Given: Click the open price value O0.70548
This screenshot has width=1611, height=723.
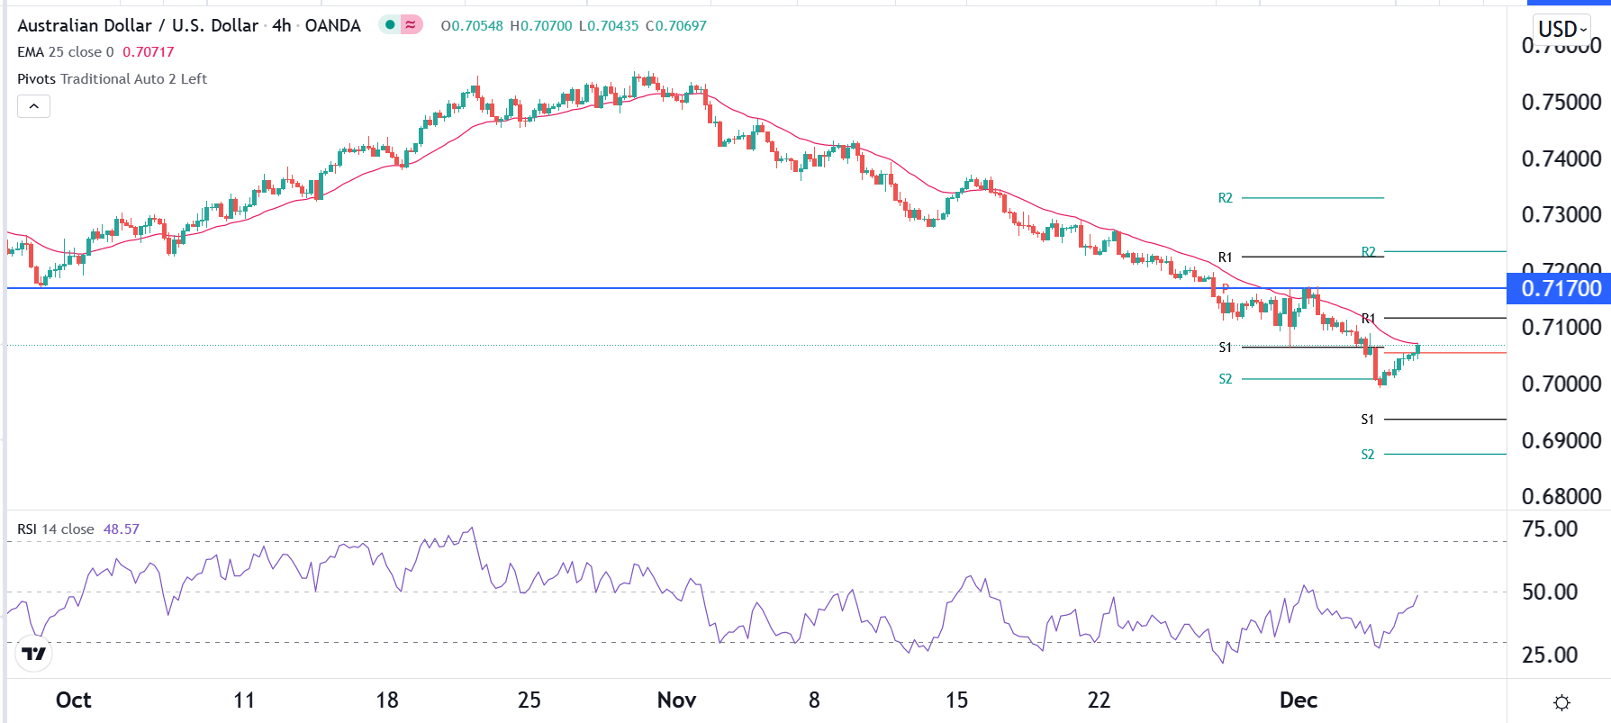Looking at the screenshot, I should coord(472,25).
